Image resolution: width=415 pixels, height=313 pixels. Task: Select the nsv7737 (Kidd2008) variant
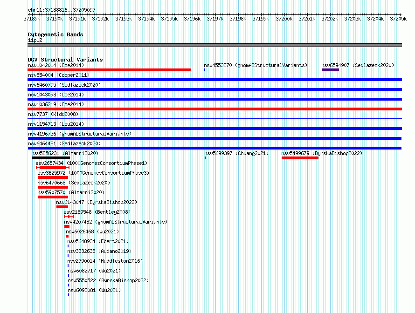point(53,114)
